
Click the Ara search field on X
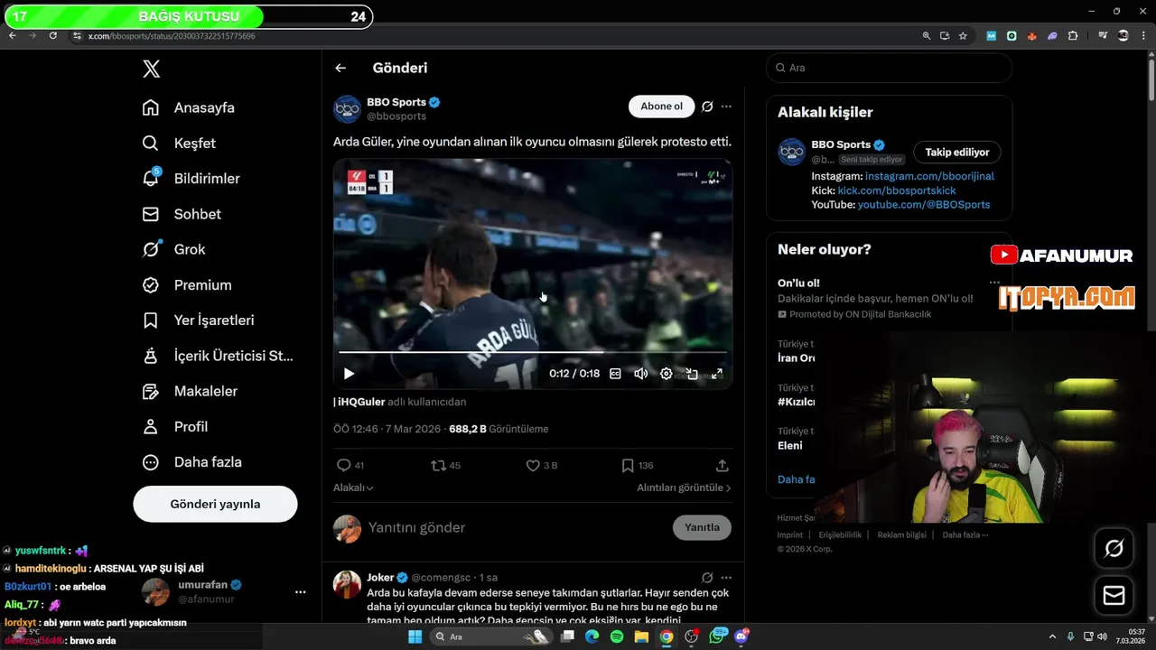tap(890, 68)
